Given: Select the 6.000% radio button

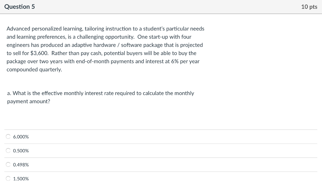Looking at the screenshot, I should point(8,137).
